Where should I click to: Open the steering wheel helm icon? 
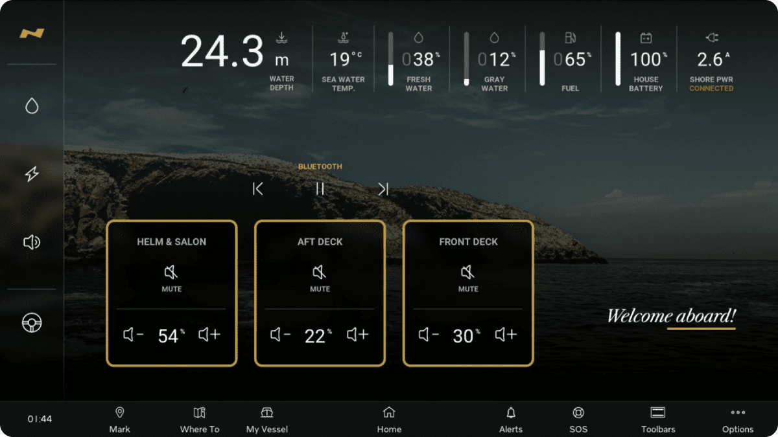click(x=32, y=323)
